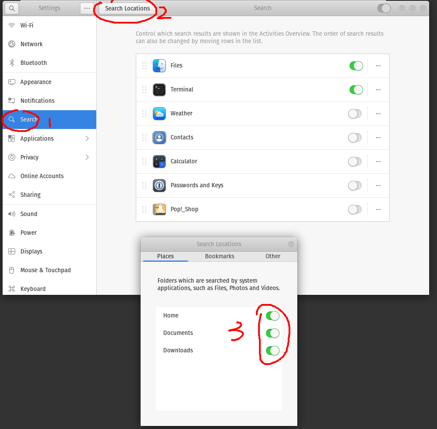This screenshot has width=437, height=429.
Task: Click the Passwords and Keys icon
Action: click(x=159, y=186)
